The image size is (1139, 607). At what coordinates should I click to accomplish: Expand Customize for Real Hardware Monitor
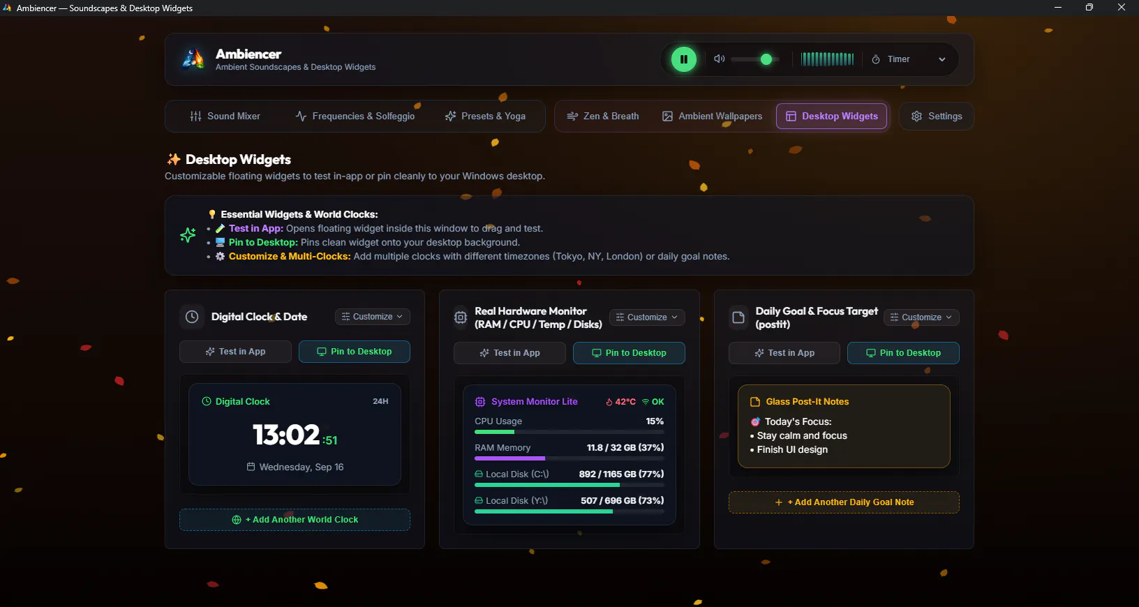[x=647, y=317]
